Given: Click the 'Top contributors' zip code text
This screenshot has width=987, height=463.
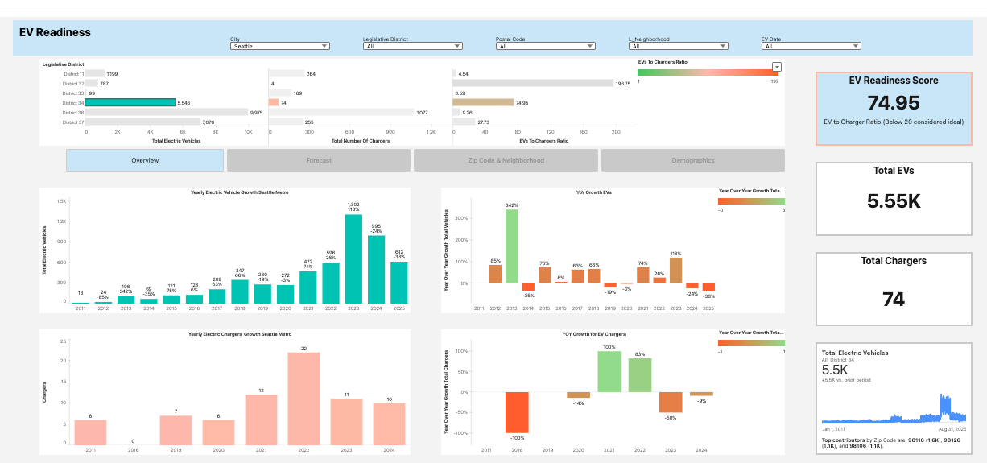Looking at the screenshot, I should [x=891, y=444].
